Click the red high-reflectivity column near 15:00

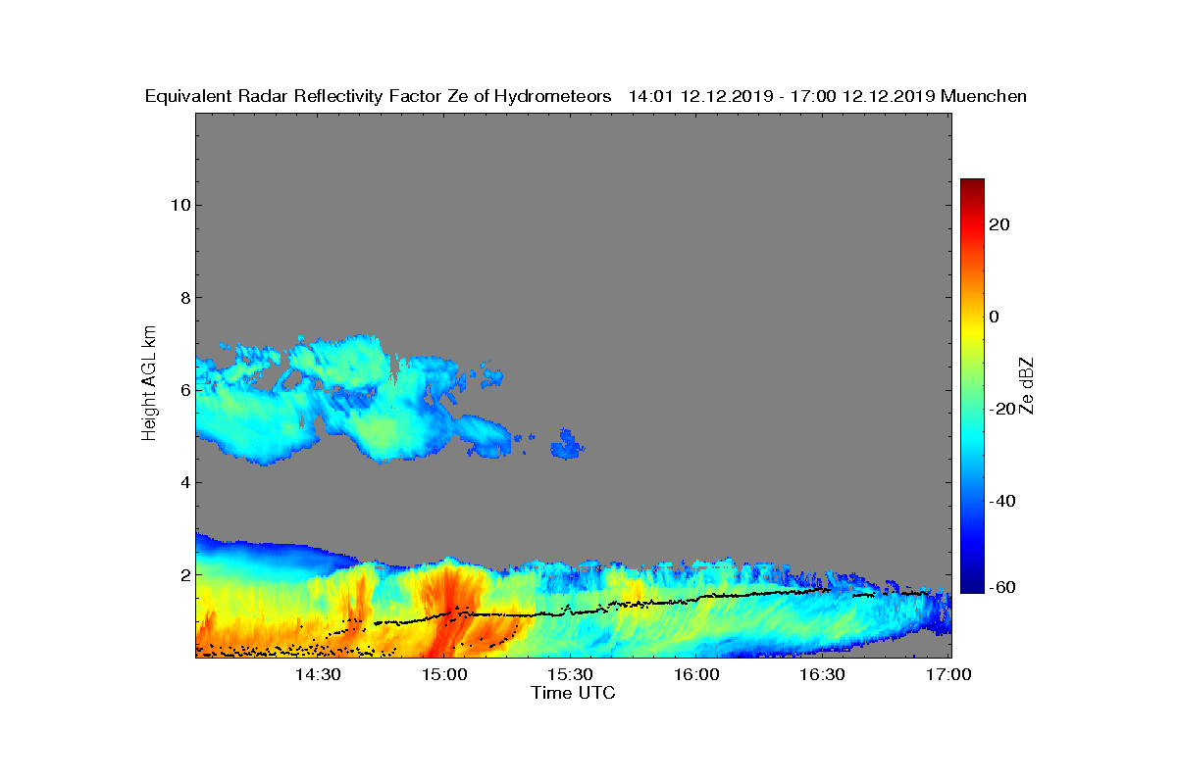click(451, 612)
